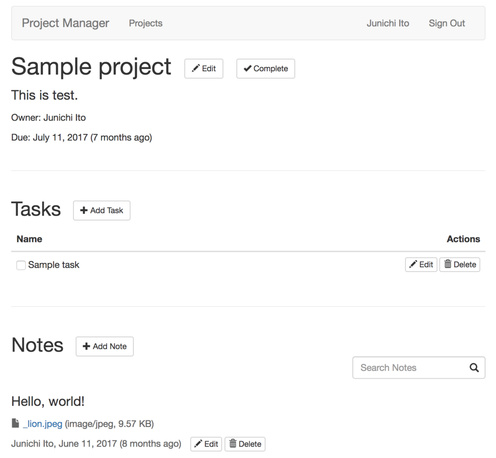Open the Projects nav item
This screenshot has width=496, height=458.
(145, 23)
